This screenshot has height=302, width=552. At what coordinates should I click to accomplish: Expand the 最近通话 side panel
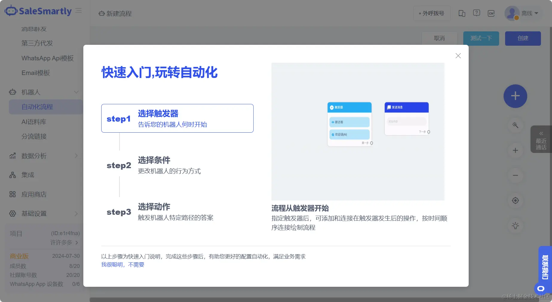(x=541, y=139)
